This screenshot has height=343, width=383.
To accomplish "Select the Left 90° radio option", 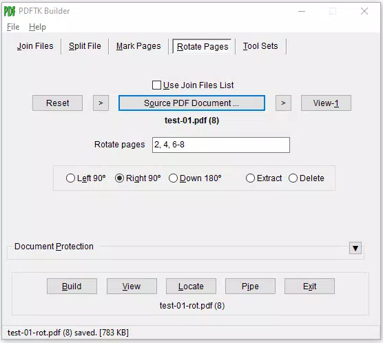I will tap(85, 178).
